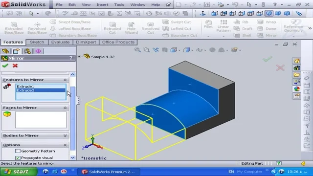
Task: Open SolidWorks Resources home icon in task pane
Action: click(x=297, y=61)
